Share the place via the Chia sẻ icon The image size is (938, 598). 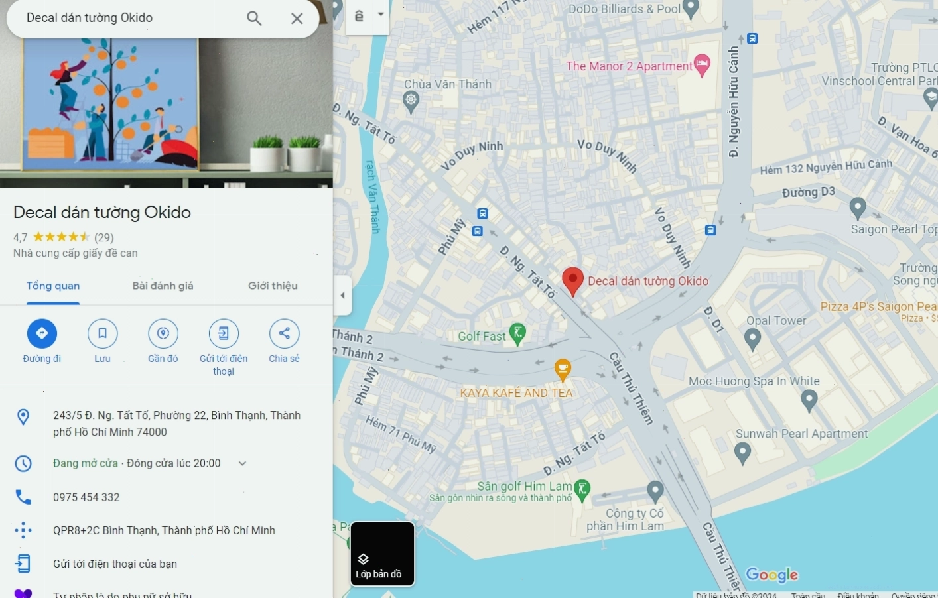point(284,333)
